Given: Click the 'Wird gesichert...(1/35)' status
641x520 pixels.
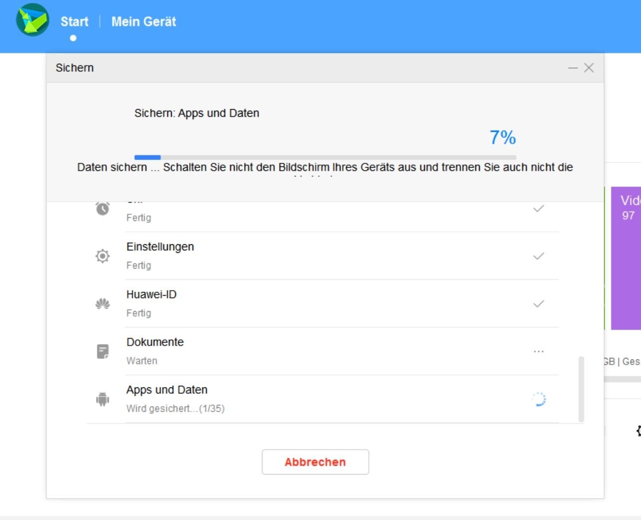Looking at the screenshot, I should (175, 409).
